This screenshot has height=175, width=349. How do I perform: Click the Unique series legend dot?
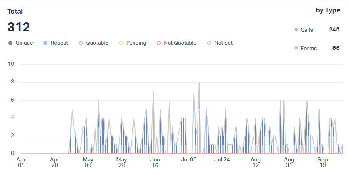(10, 43)
